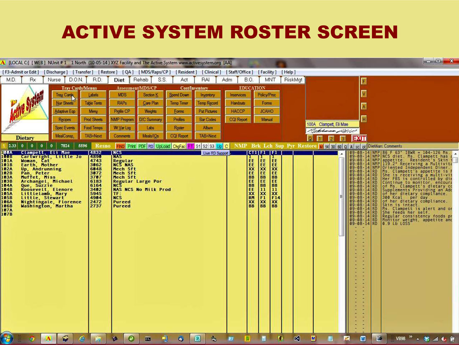Screen dimensions: 459x345
Task: Select the 60-day comments filter
Action: [x=339, y=147]
